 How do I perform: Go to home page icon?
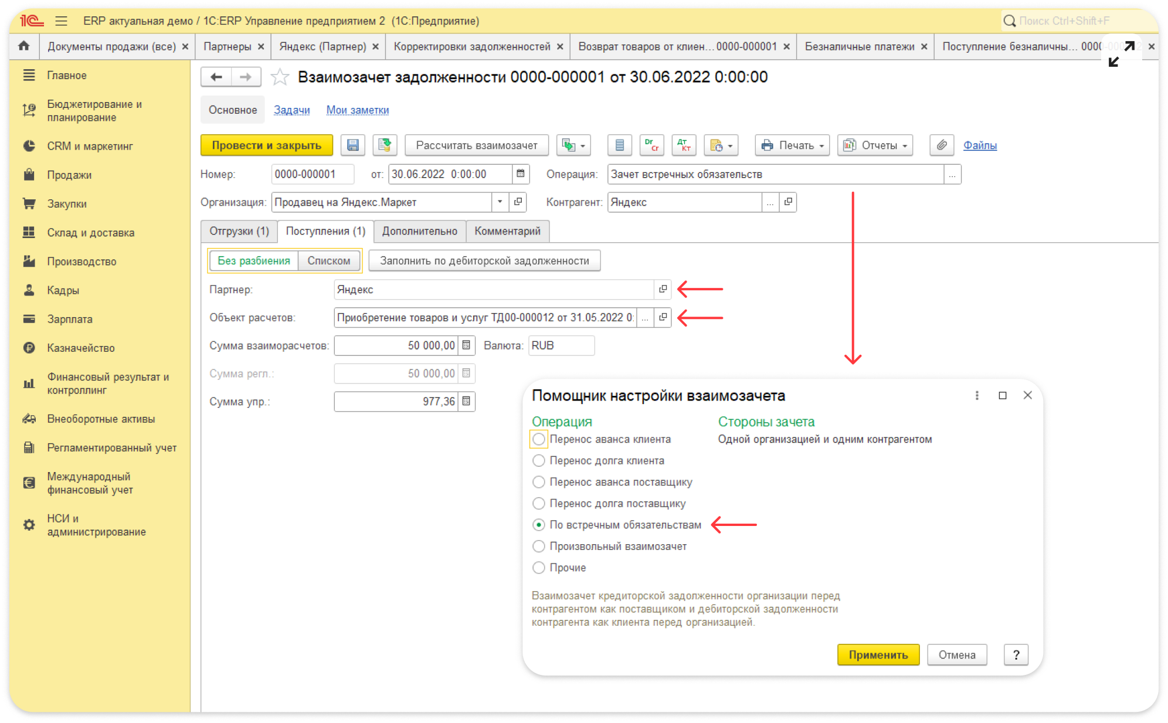[x=24, y=46]
